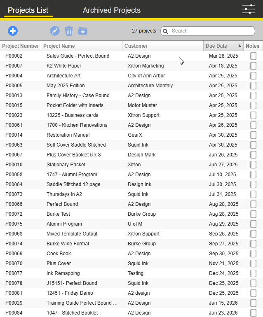Open notes for 10225 - Business cards

pyautogui.click(x=253, y=115)
